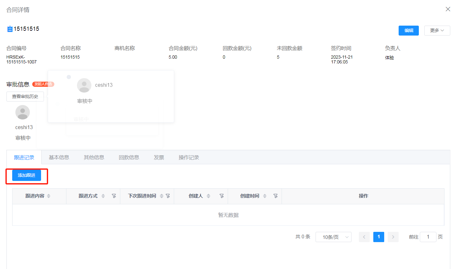The image size is (457, 269).
Task: Sort the table by 跟进内容
Action: 49,196
